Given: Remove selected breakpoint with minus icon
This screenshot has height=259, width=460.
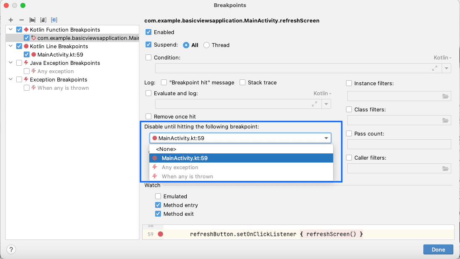Looking at the screenshot, I should pyautogui.click(x=21, y=20).
